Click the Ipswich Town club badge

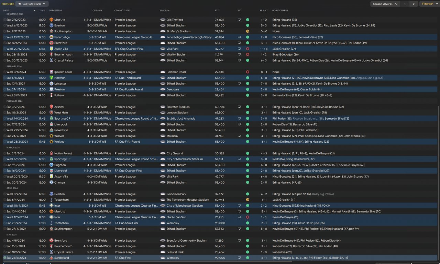(51, 72)
